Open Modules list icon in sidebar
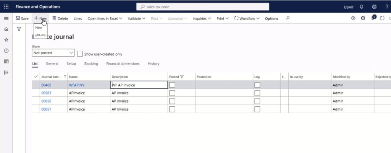 (6, 72)
